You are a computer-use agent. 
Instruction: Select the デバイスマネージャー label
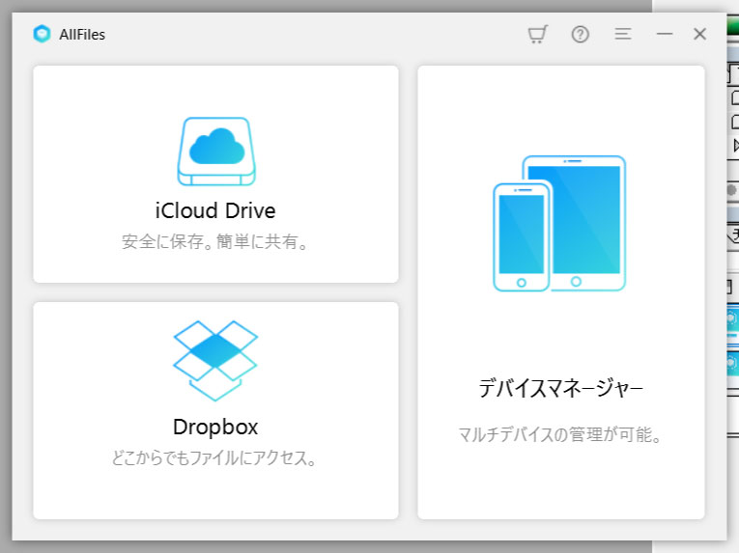coord(561,389)
